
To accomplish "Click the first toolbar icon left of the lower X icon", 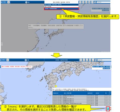I will tap(93, 60).
